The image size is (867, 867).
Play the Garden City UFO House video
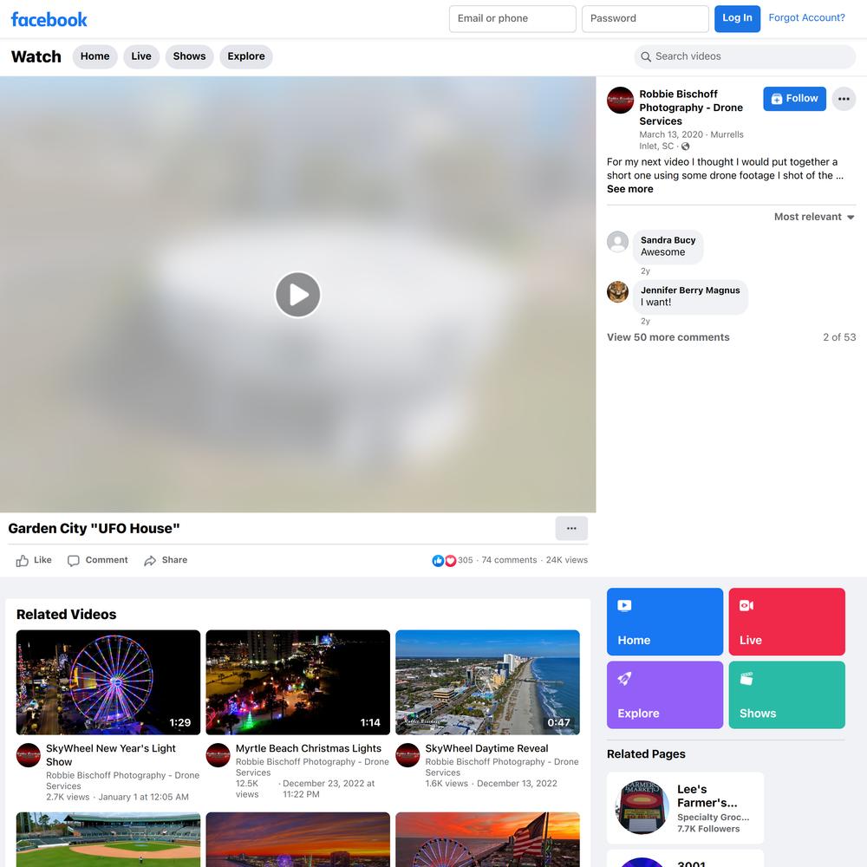click(x=298, y=295)
